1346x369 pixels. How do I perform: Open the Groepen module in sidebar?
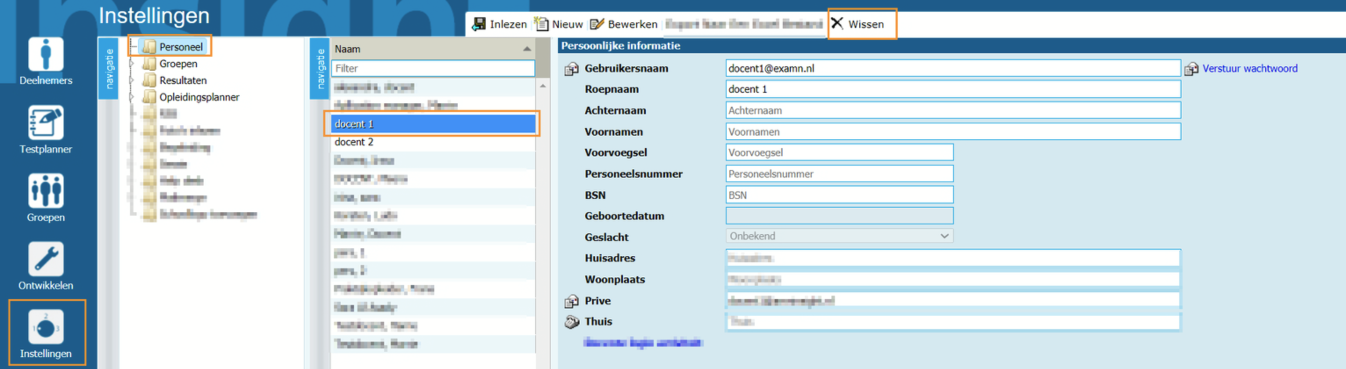point(45,191)
